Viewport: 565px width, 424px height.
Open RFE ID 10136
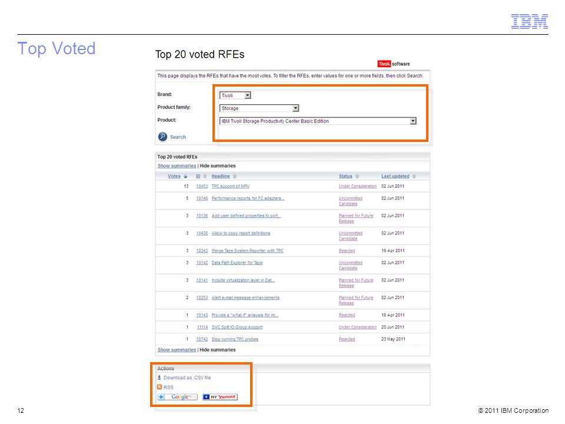click(x=202, y=216)
